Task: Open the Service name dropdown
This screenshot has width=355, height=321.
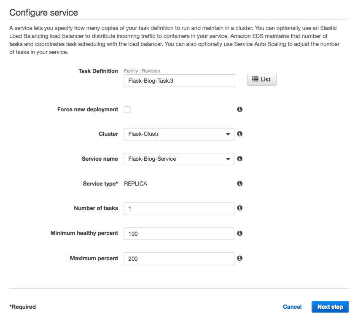Action: (179, 159)
